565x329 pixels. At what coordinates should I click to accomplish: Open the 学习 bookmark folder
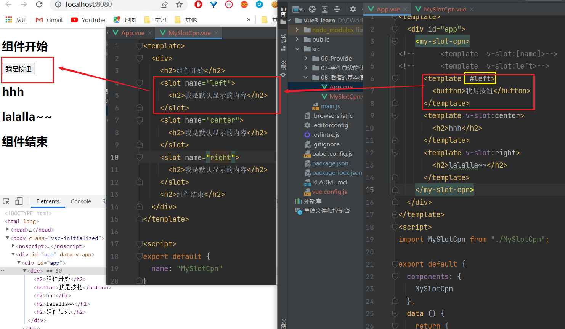click(x=155, y=20)
